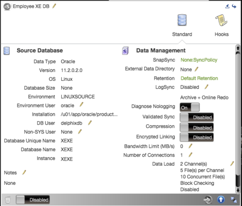
Task: Click the scrollbar down arrow
Action: click(x=238, y=190)
